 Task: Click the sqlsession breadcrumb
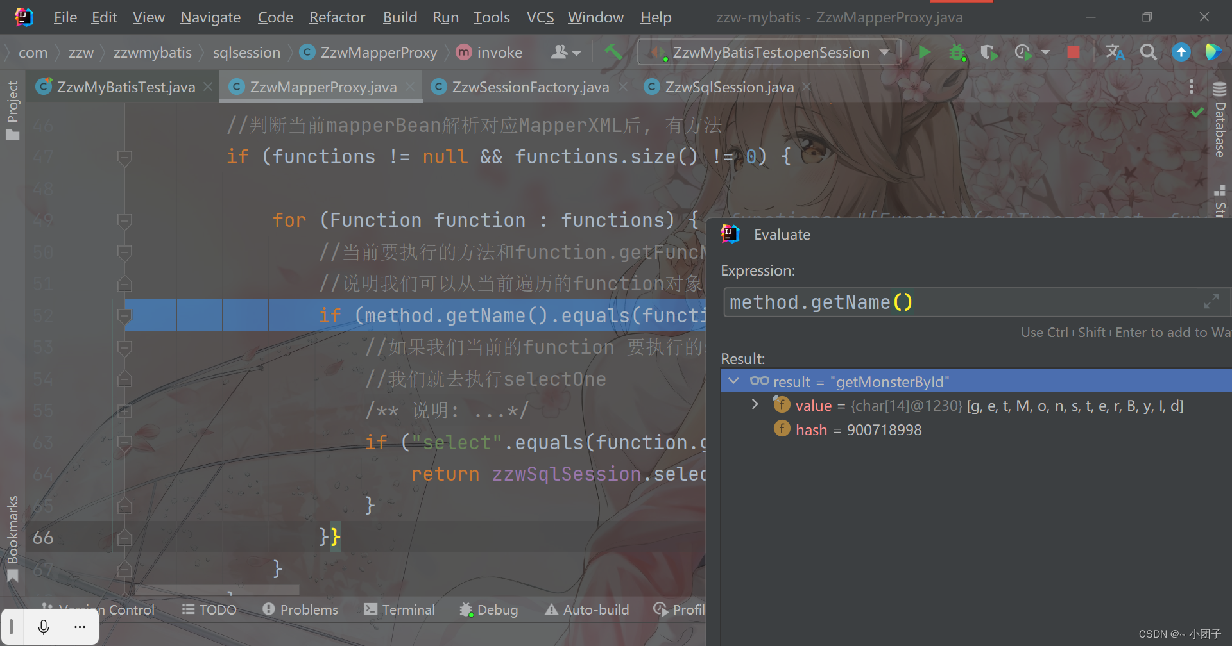pos(246,53)
